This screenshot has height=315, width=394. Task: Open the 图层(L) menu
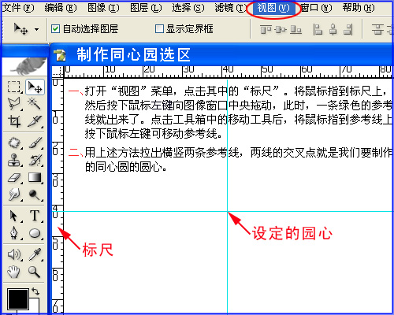pyautogui.click(x=146, y=8)
